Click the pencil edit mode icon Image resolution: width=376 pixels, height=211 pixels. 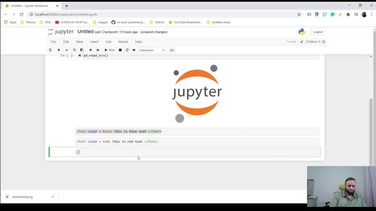pos(301,42)
